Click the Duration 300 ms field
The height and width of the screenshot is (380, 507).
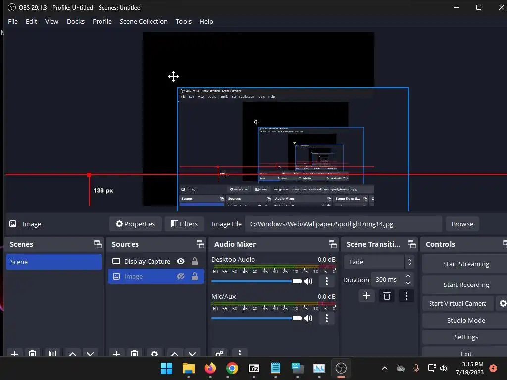pyautogui.click(x=388, y=280)
